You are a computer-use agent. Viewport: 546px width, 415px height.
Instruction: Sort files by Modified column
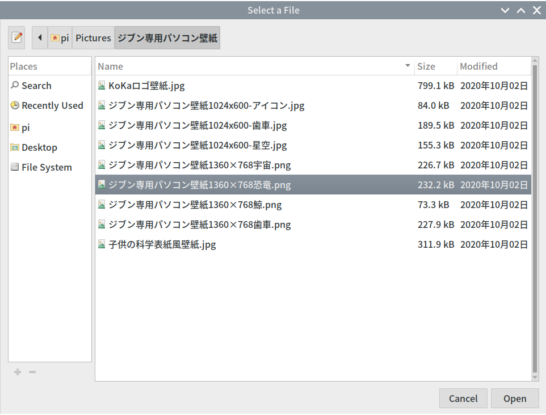pos(478,66)
